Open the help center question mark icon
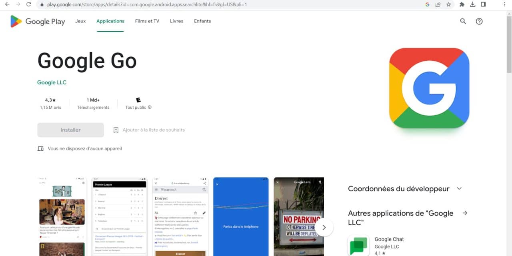 pyautogui.click(x=479, y=22)
